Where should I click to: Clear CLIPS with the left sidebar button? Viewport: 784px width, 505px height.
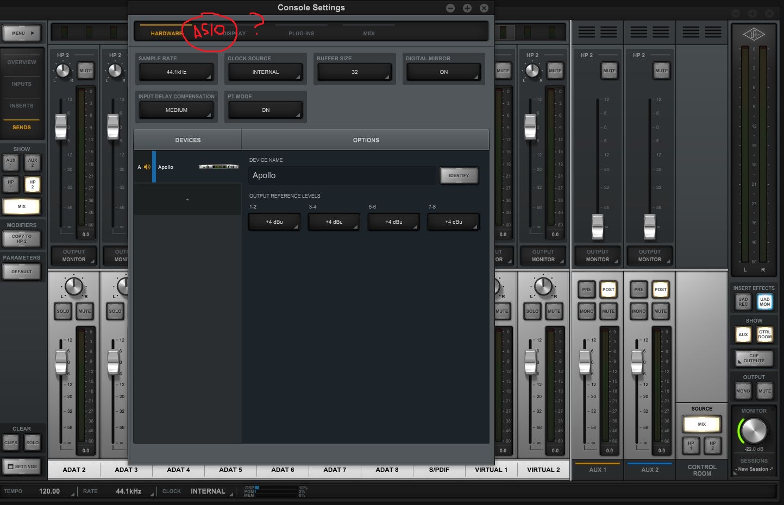pyautogui.click(x=11, y=443)
